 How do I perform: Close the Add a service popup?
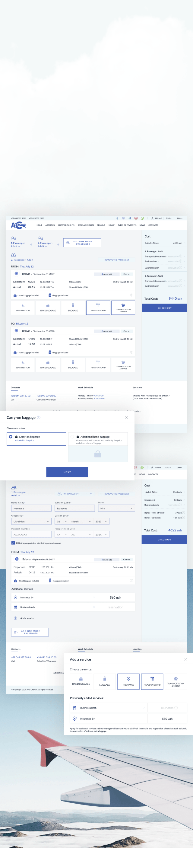click(185, 659)
